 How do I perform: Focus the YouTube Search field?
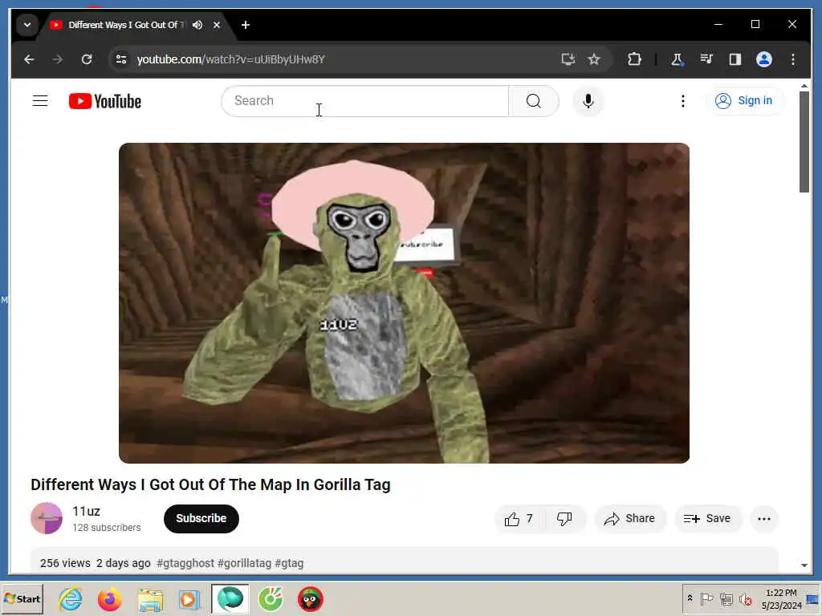[x=365, y=100]
